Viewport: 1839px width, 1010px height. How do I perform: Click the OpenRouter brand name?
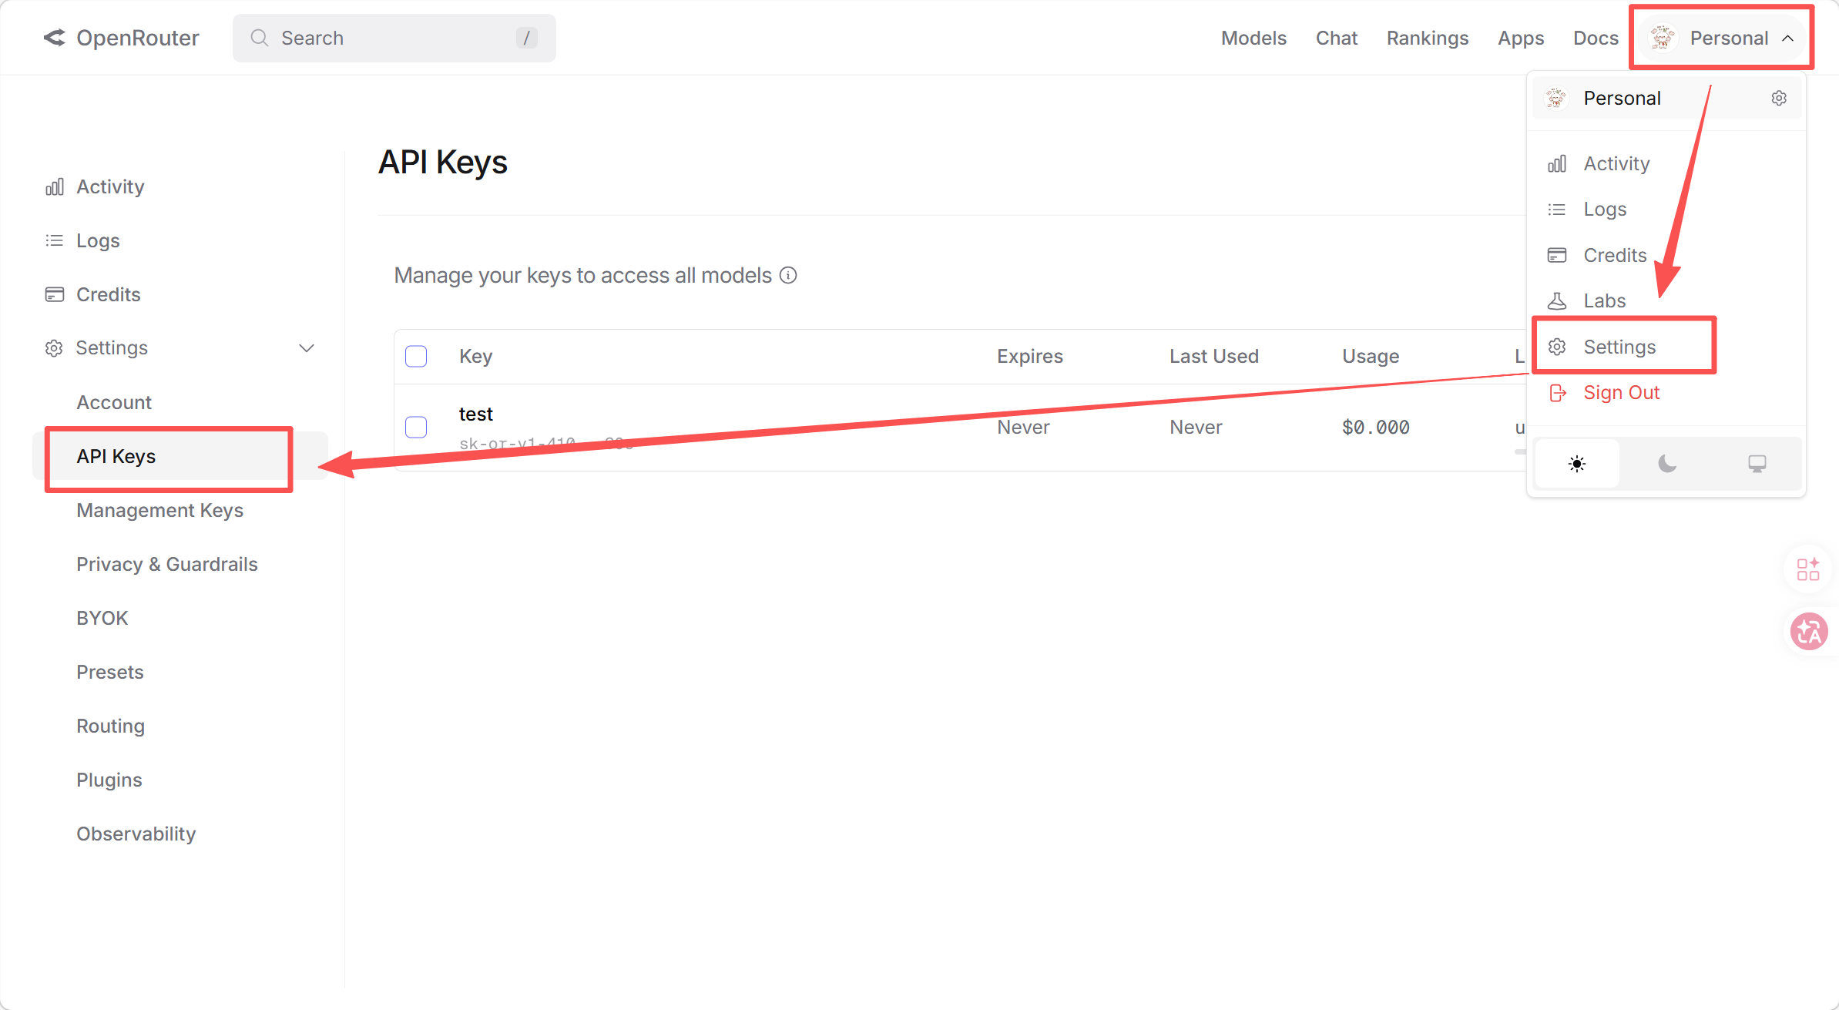coord(138,38)
